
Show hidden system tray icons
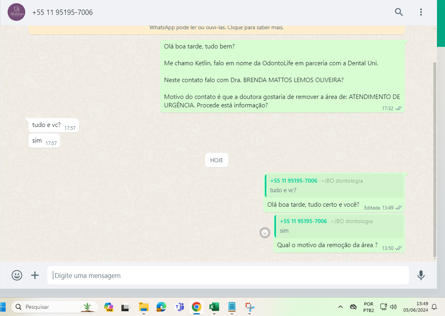click(340, 307)
